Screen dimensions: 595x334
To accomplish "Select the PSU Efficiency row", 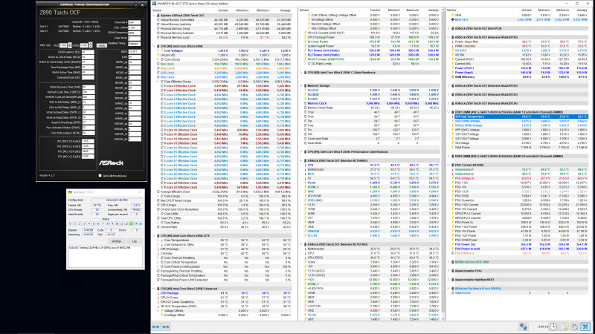I will coord(521,253).
